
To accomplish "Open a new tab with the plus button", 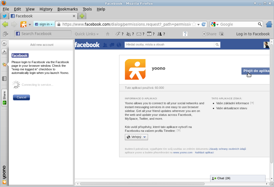I will coord(82,16).
